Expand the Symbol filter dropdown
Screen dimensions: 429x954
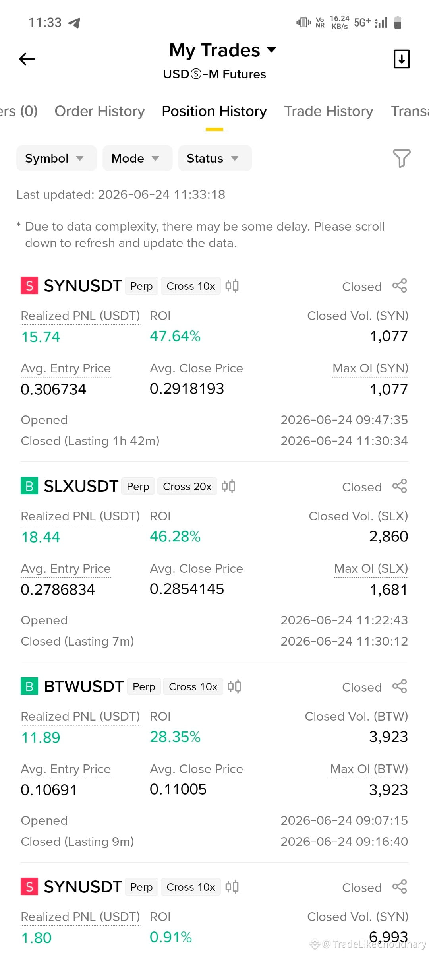click(x=56, y=158)
